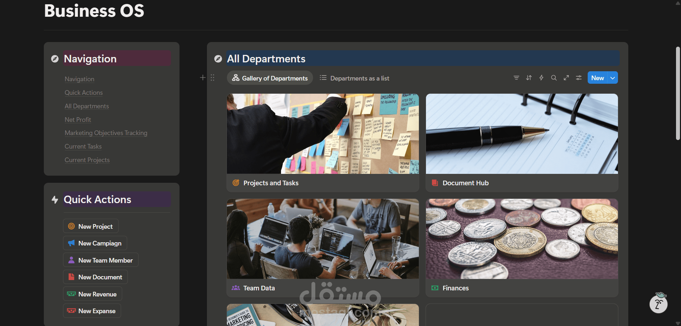Go to Current Projects link
Viewport: 681px width, 326px height.
coord(87,160)
